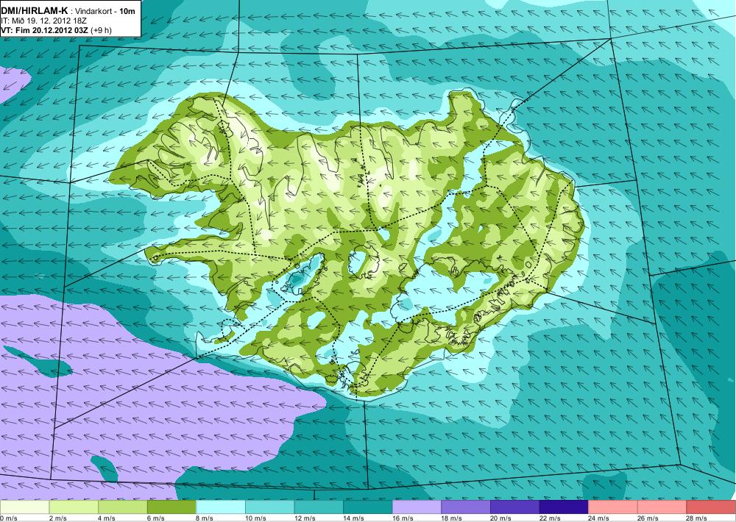Select the '14 m/s' legend label
This screenshot has height=522, width=736.
coord(354,518)
